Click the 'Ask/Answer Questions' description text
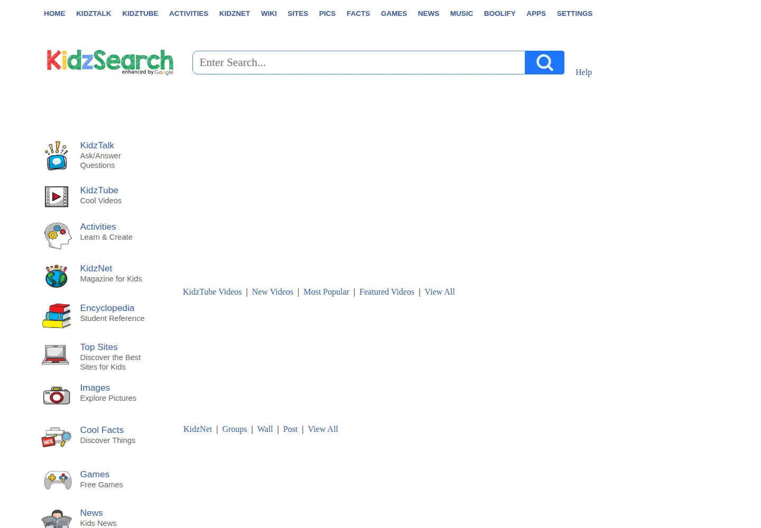This screenshot has width=761, height=528. click(x=100, y=161)
